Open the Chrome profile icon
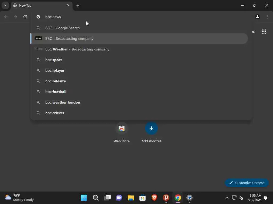 tap(258, 17)
